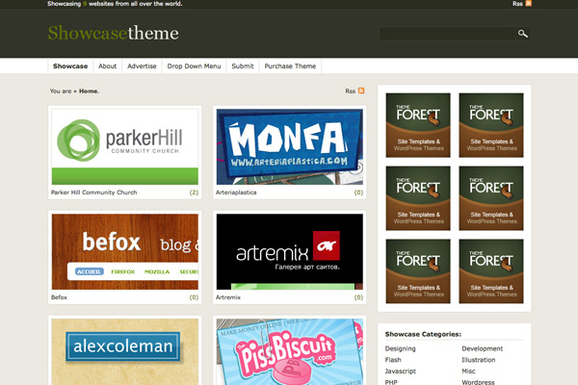Click the Arteriaplastica title link
The image size is (578, 385).
pyautogui.click(x=236, y=192)
